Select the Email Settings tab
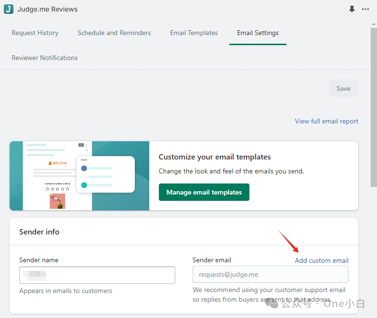This screenshot has height=318, width=377. (258, 33)
